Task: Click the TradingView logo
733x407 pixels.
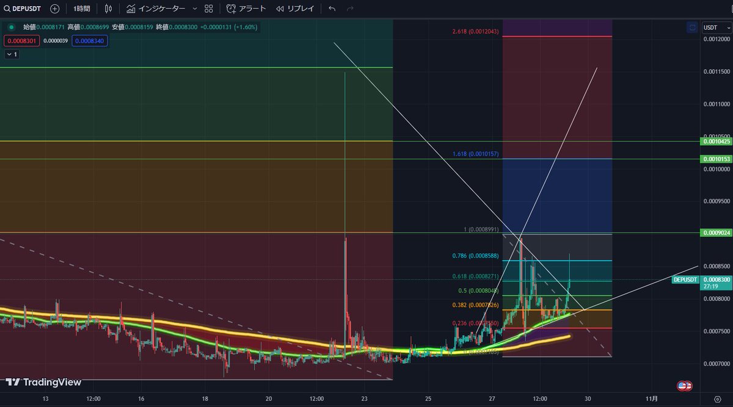Action: pyautogui.click(x=43, y=382)
